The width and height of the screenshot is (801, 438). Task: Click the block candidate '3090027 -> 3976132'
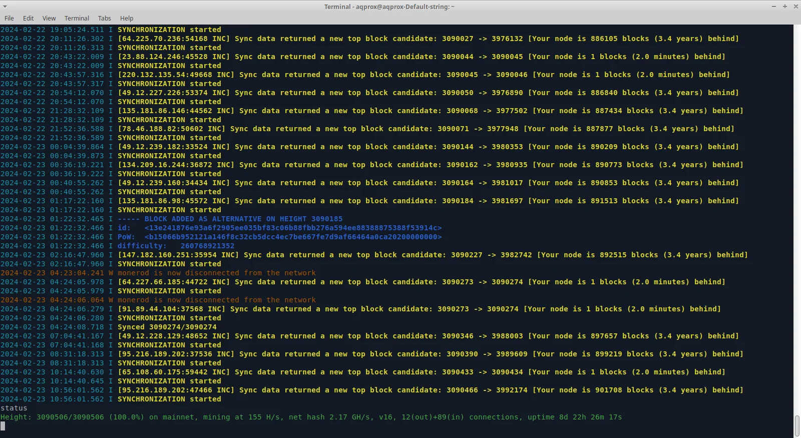[483, 39]
